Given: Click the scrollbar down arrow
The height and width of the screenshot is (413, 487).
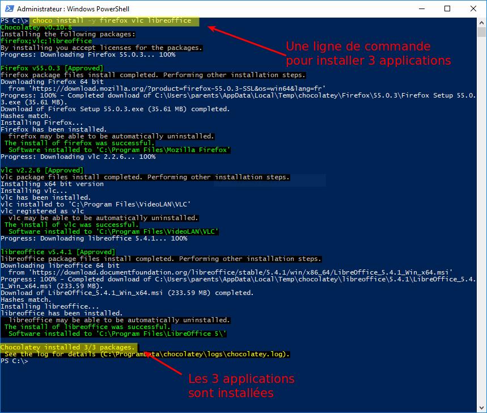Looking at the screenshot, I should tap(481, 408).
